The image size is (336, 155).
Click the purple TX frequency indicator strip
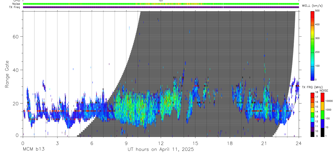[x=161, y=7]
